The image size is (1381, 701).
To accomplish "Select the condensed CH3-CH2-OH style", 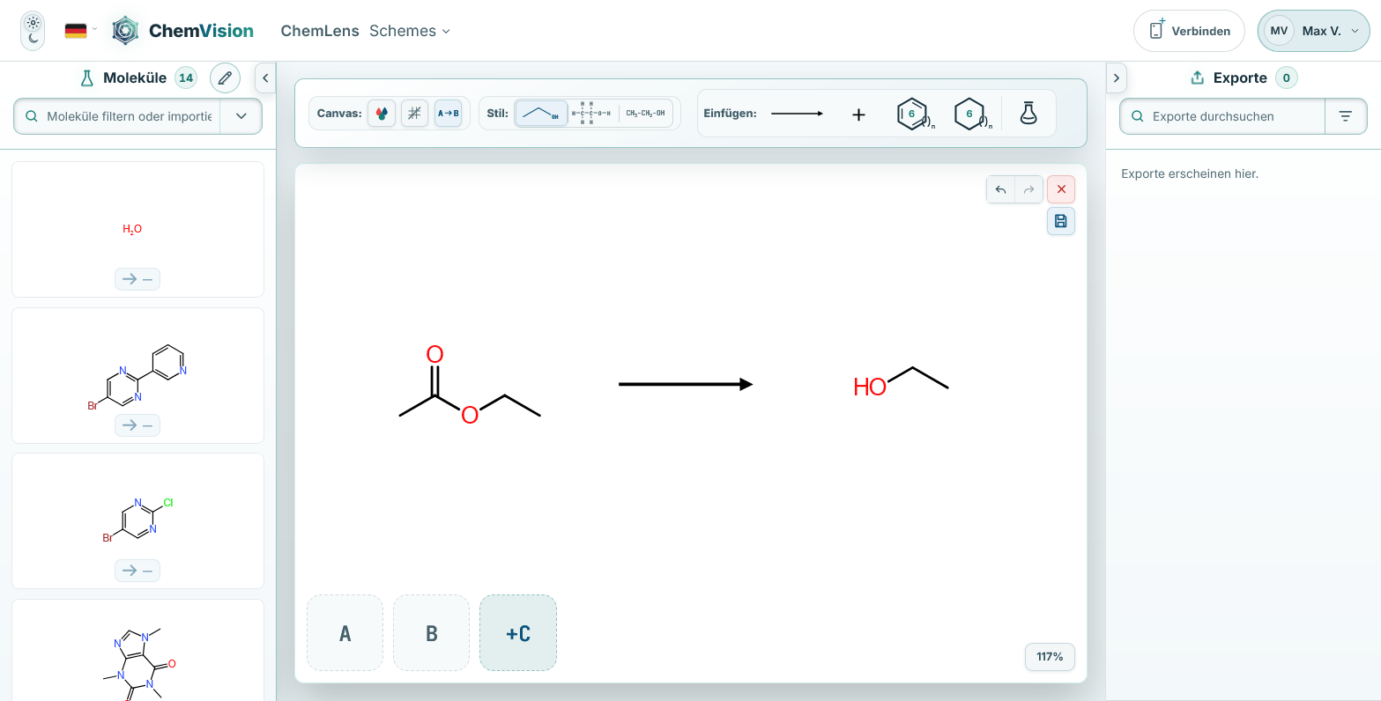I will [645, 113].
